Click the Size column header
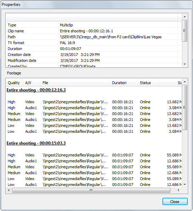This screenshot has height=211, width=193. coord(170,83)
